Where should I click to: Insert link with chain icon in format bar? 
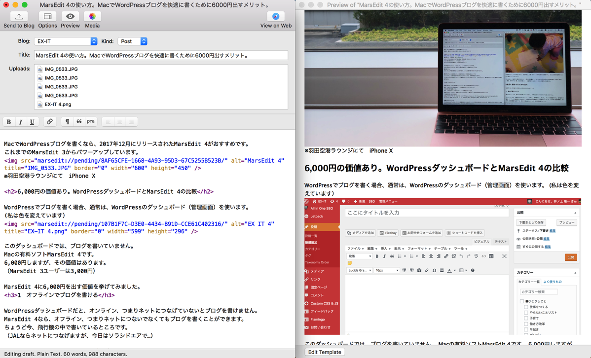pos(49,122)
